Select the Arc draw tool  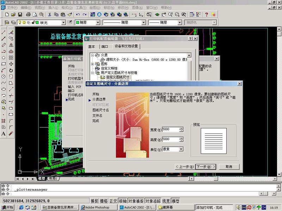[x=4, y=70]
